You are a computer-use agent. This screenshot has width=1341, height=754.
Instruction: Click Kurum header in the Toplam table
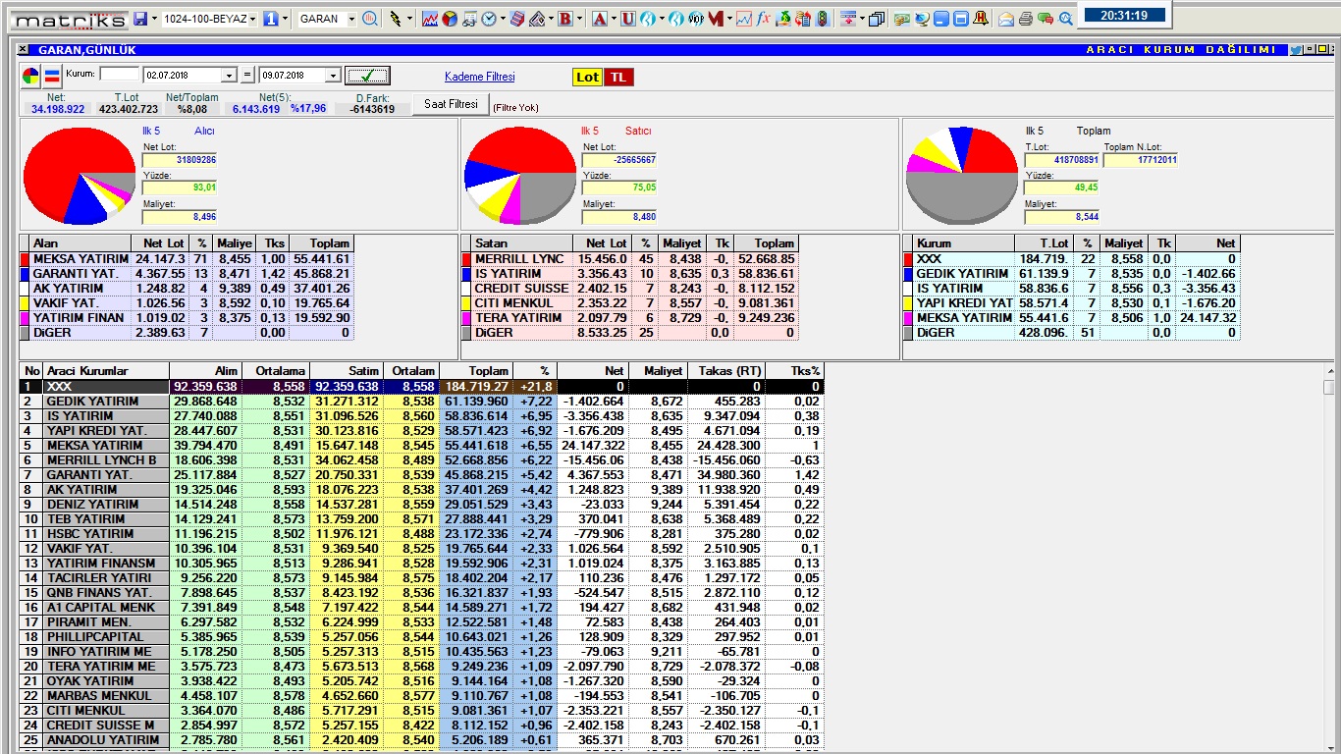point(964,243)
